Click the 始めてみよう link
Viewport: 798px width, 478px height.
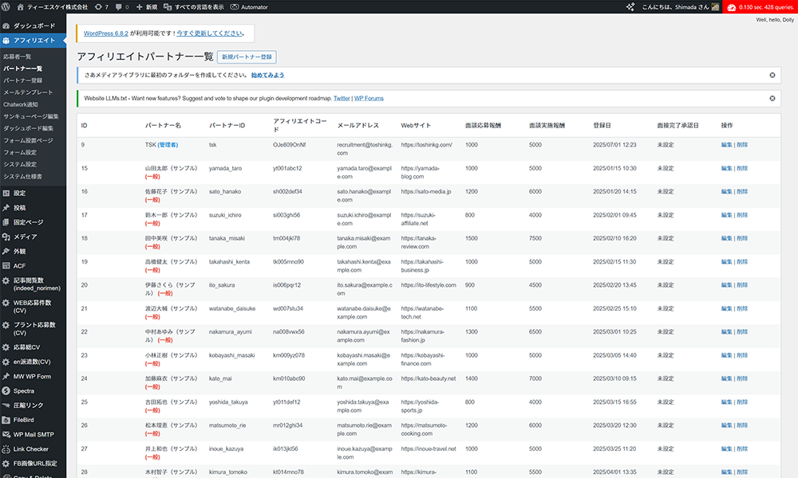click(267, 75)
